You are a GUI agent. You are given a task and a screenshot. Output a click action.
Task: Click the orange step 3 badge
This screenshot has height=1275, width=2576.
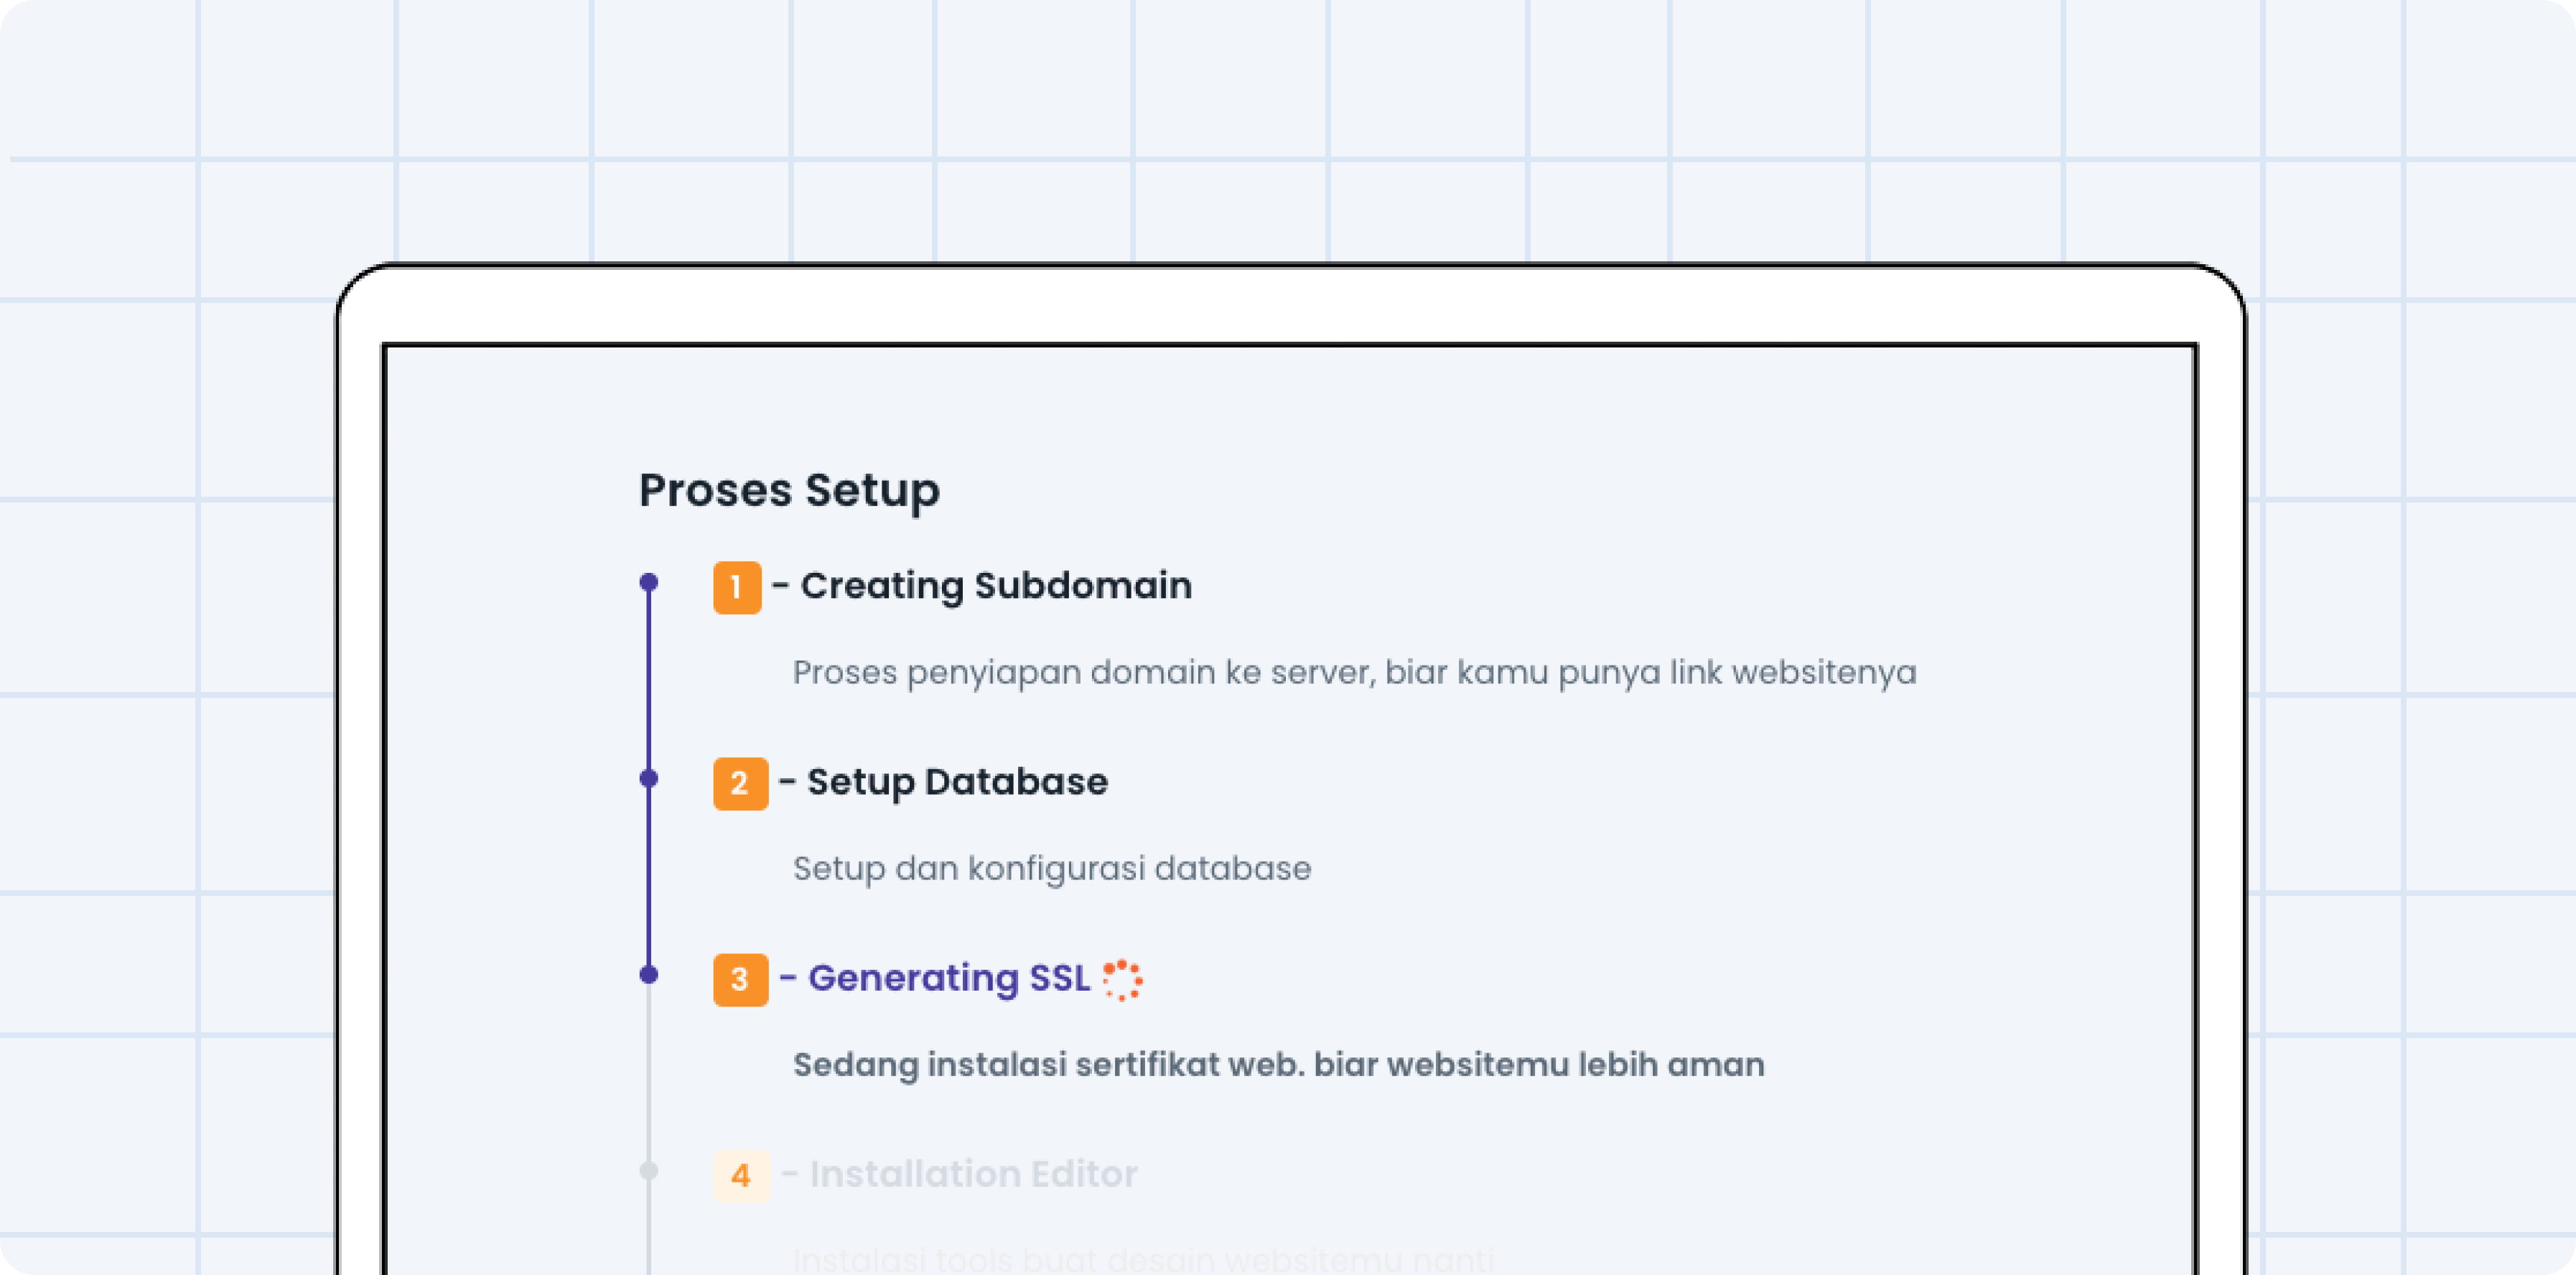pyautogui.click(x=740, y=979)
